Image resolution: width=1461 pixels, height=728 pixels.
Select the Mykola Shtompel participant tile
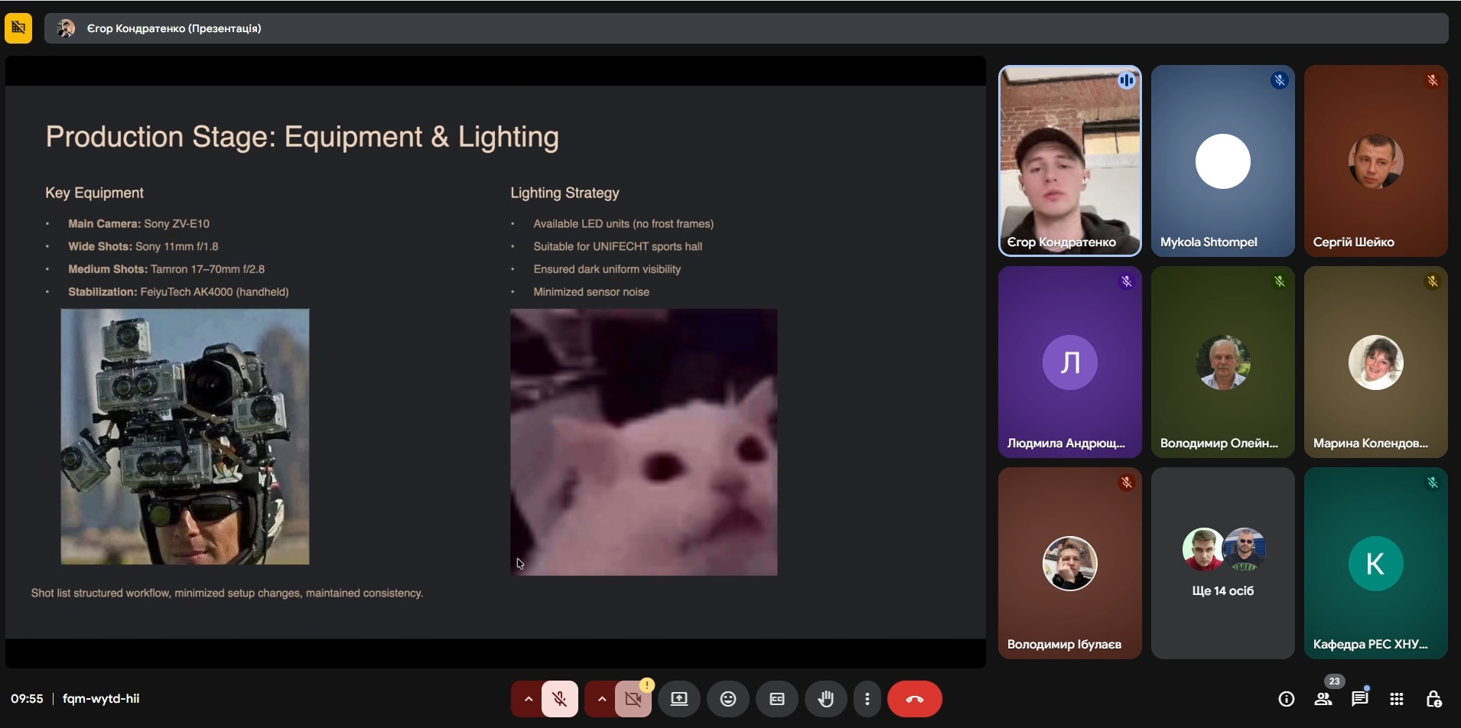coord(1222,161)
